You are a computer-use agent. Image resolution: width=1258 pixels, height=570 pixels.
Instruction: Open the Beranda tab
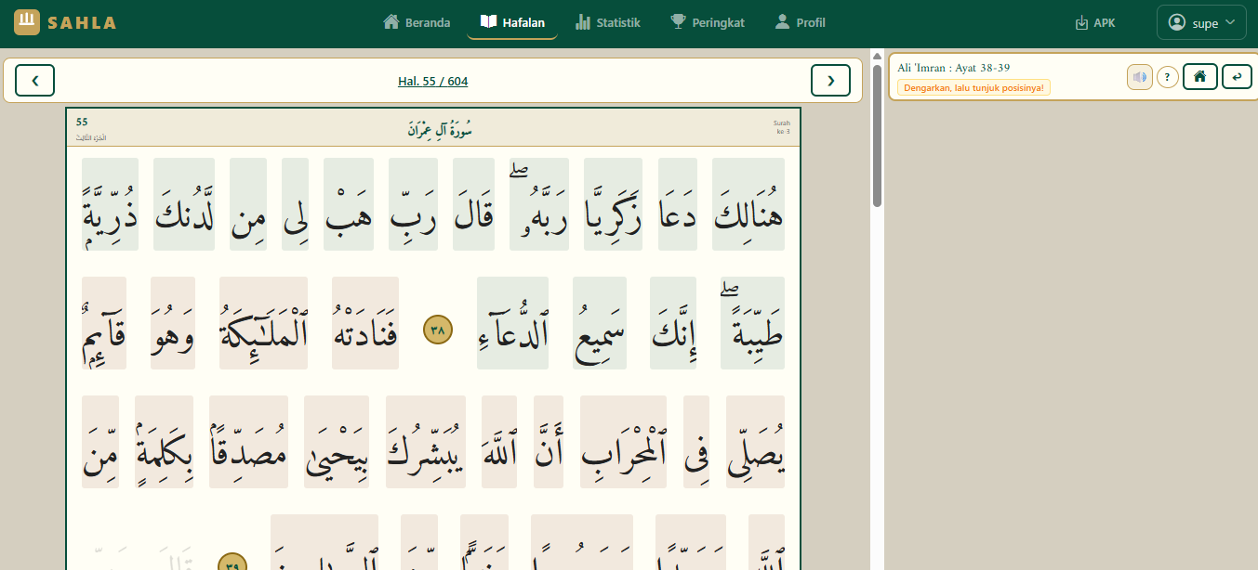[x=417, y=22]
